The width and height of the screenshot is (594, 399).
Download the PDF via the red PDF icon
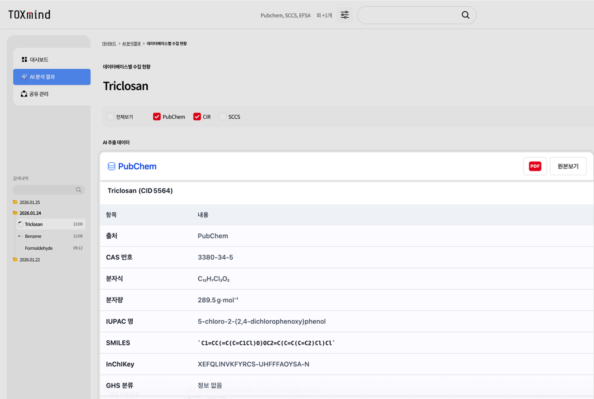[535, 166]
